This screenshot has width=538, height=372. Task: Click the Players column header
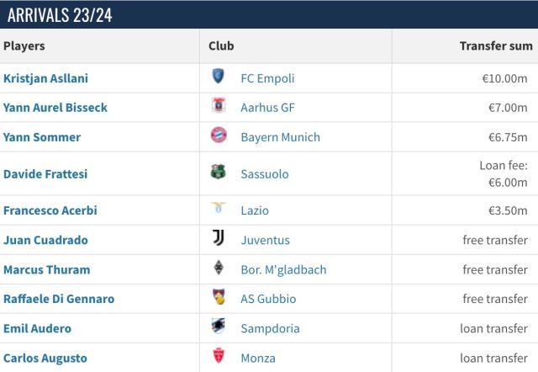24,46
